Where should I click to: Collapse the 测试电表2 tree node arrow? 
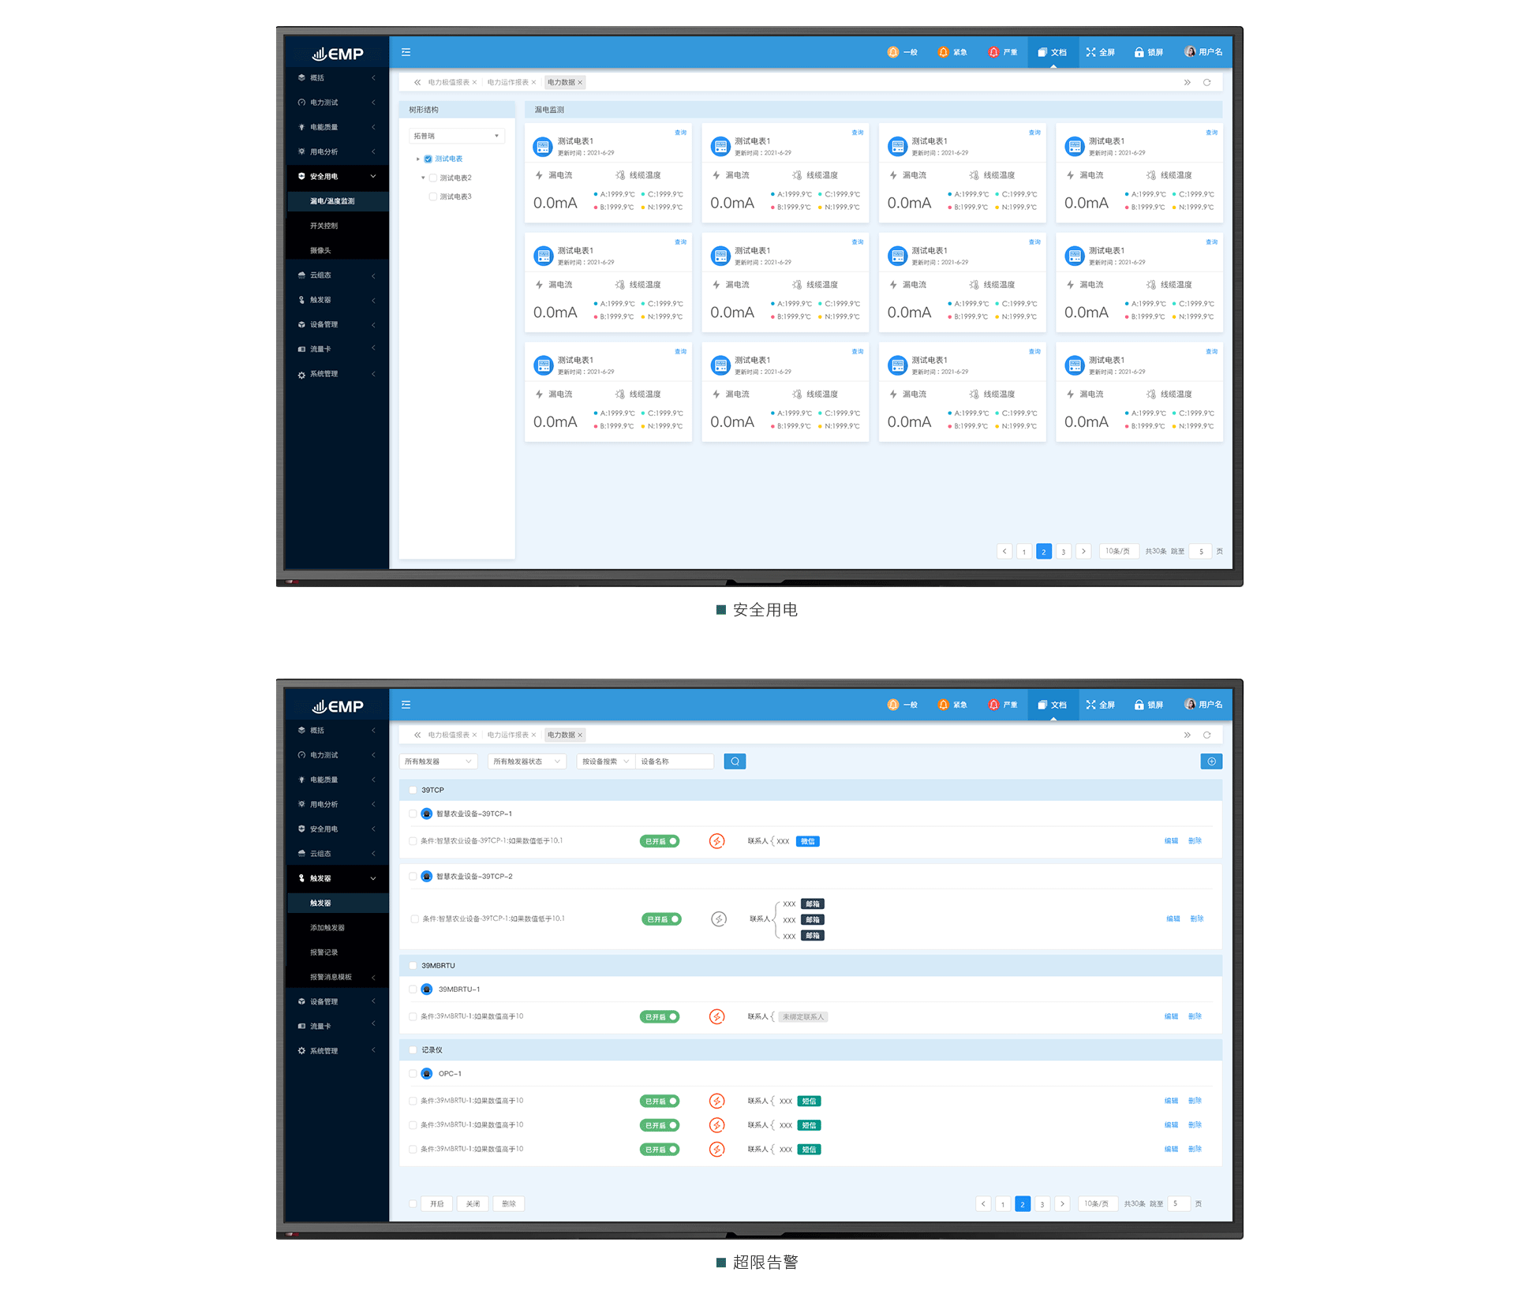click(423, 178)
